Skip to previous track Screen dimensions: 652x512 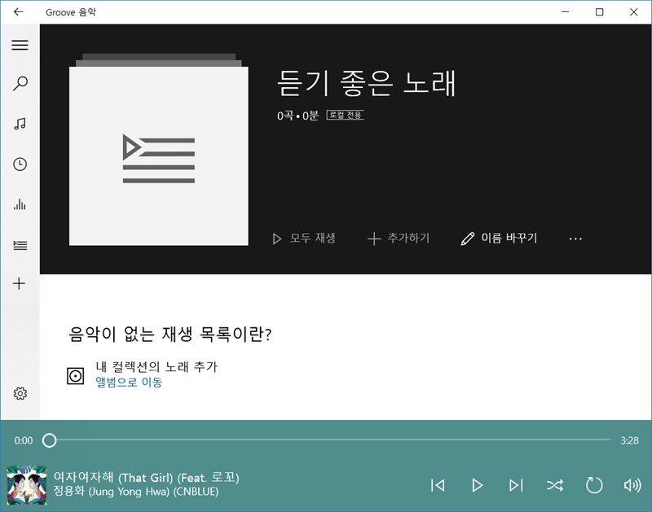(438, 485)
